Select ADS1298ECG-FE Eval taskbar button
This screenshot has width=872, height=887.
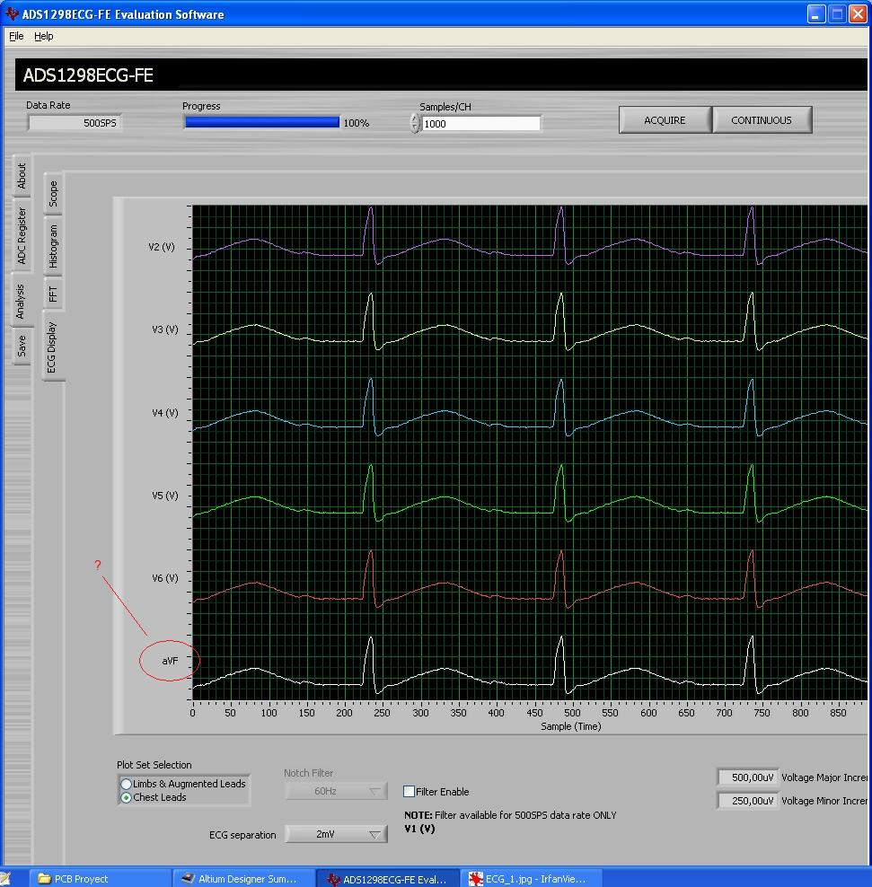tap(388, 879)
